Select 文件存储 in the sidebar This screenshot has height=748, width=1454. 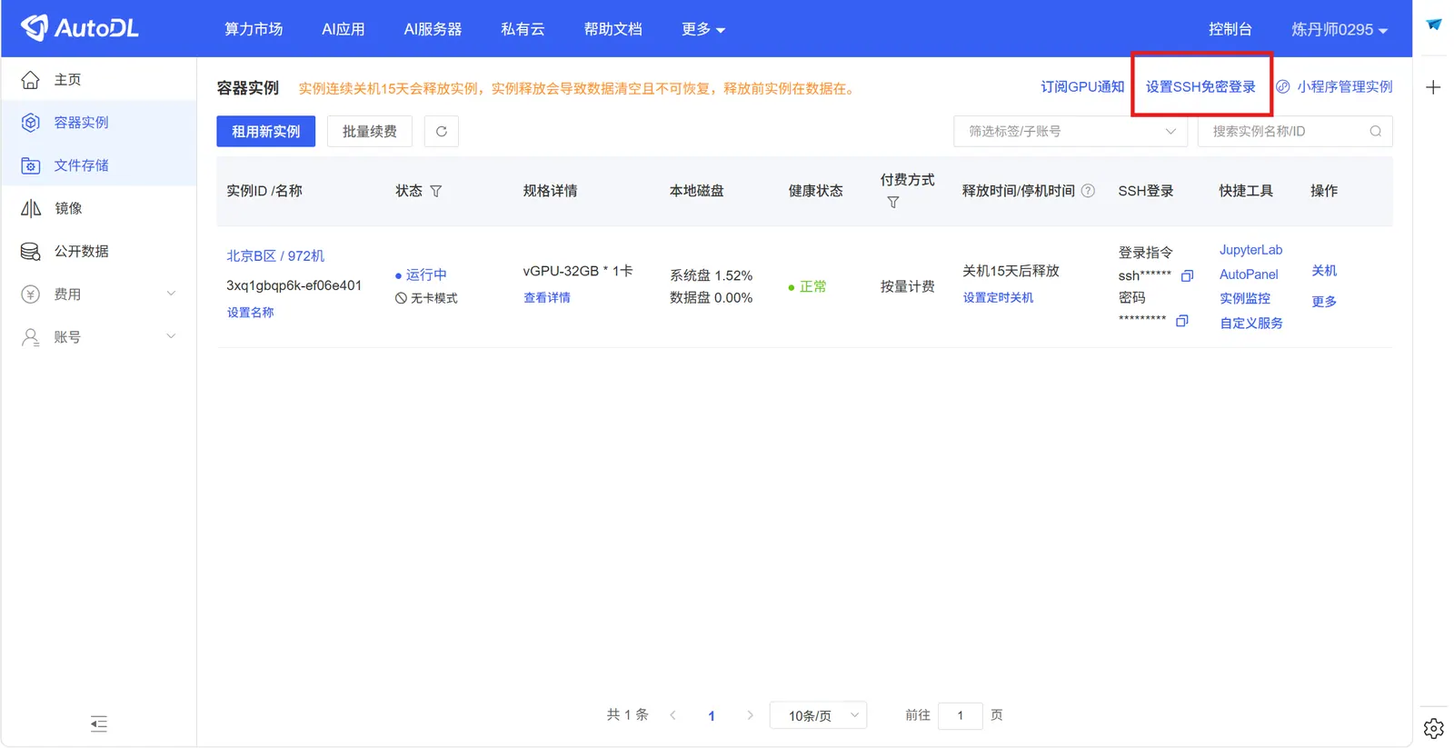[x=81, y=165]
